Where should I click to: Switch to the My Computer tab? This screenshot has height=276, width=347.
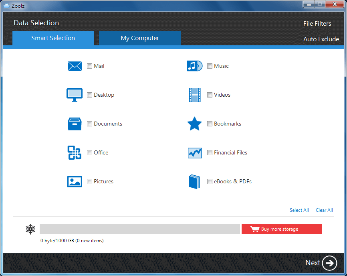pyautogui.click(x=140, y=39)
